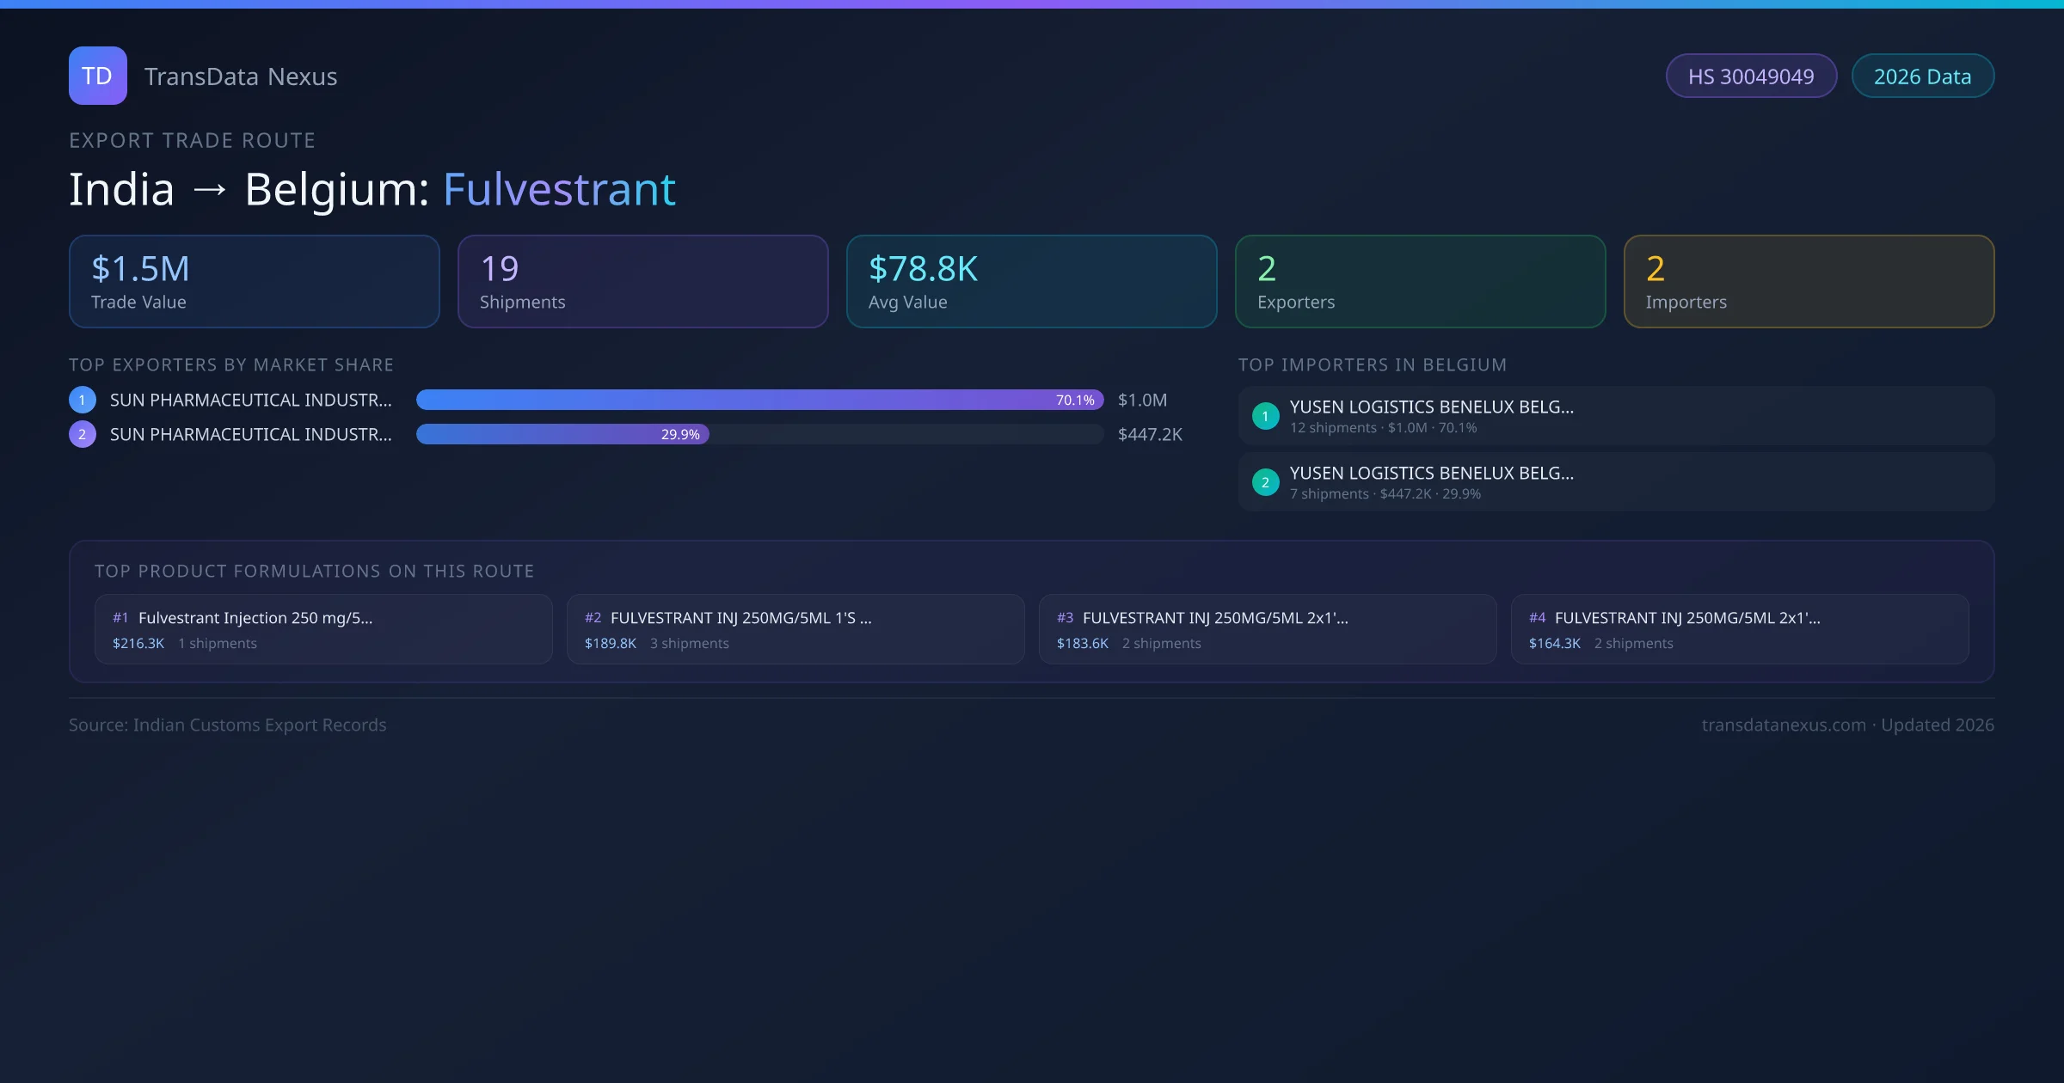Click the 2 Importers stat card
2064x1083 pixels.
pyautogui.click(x=1809, y=282)
